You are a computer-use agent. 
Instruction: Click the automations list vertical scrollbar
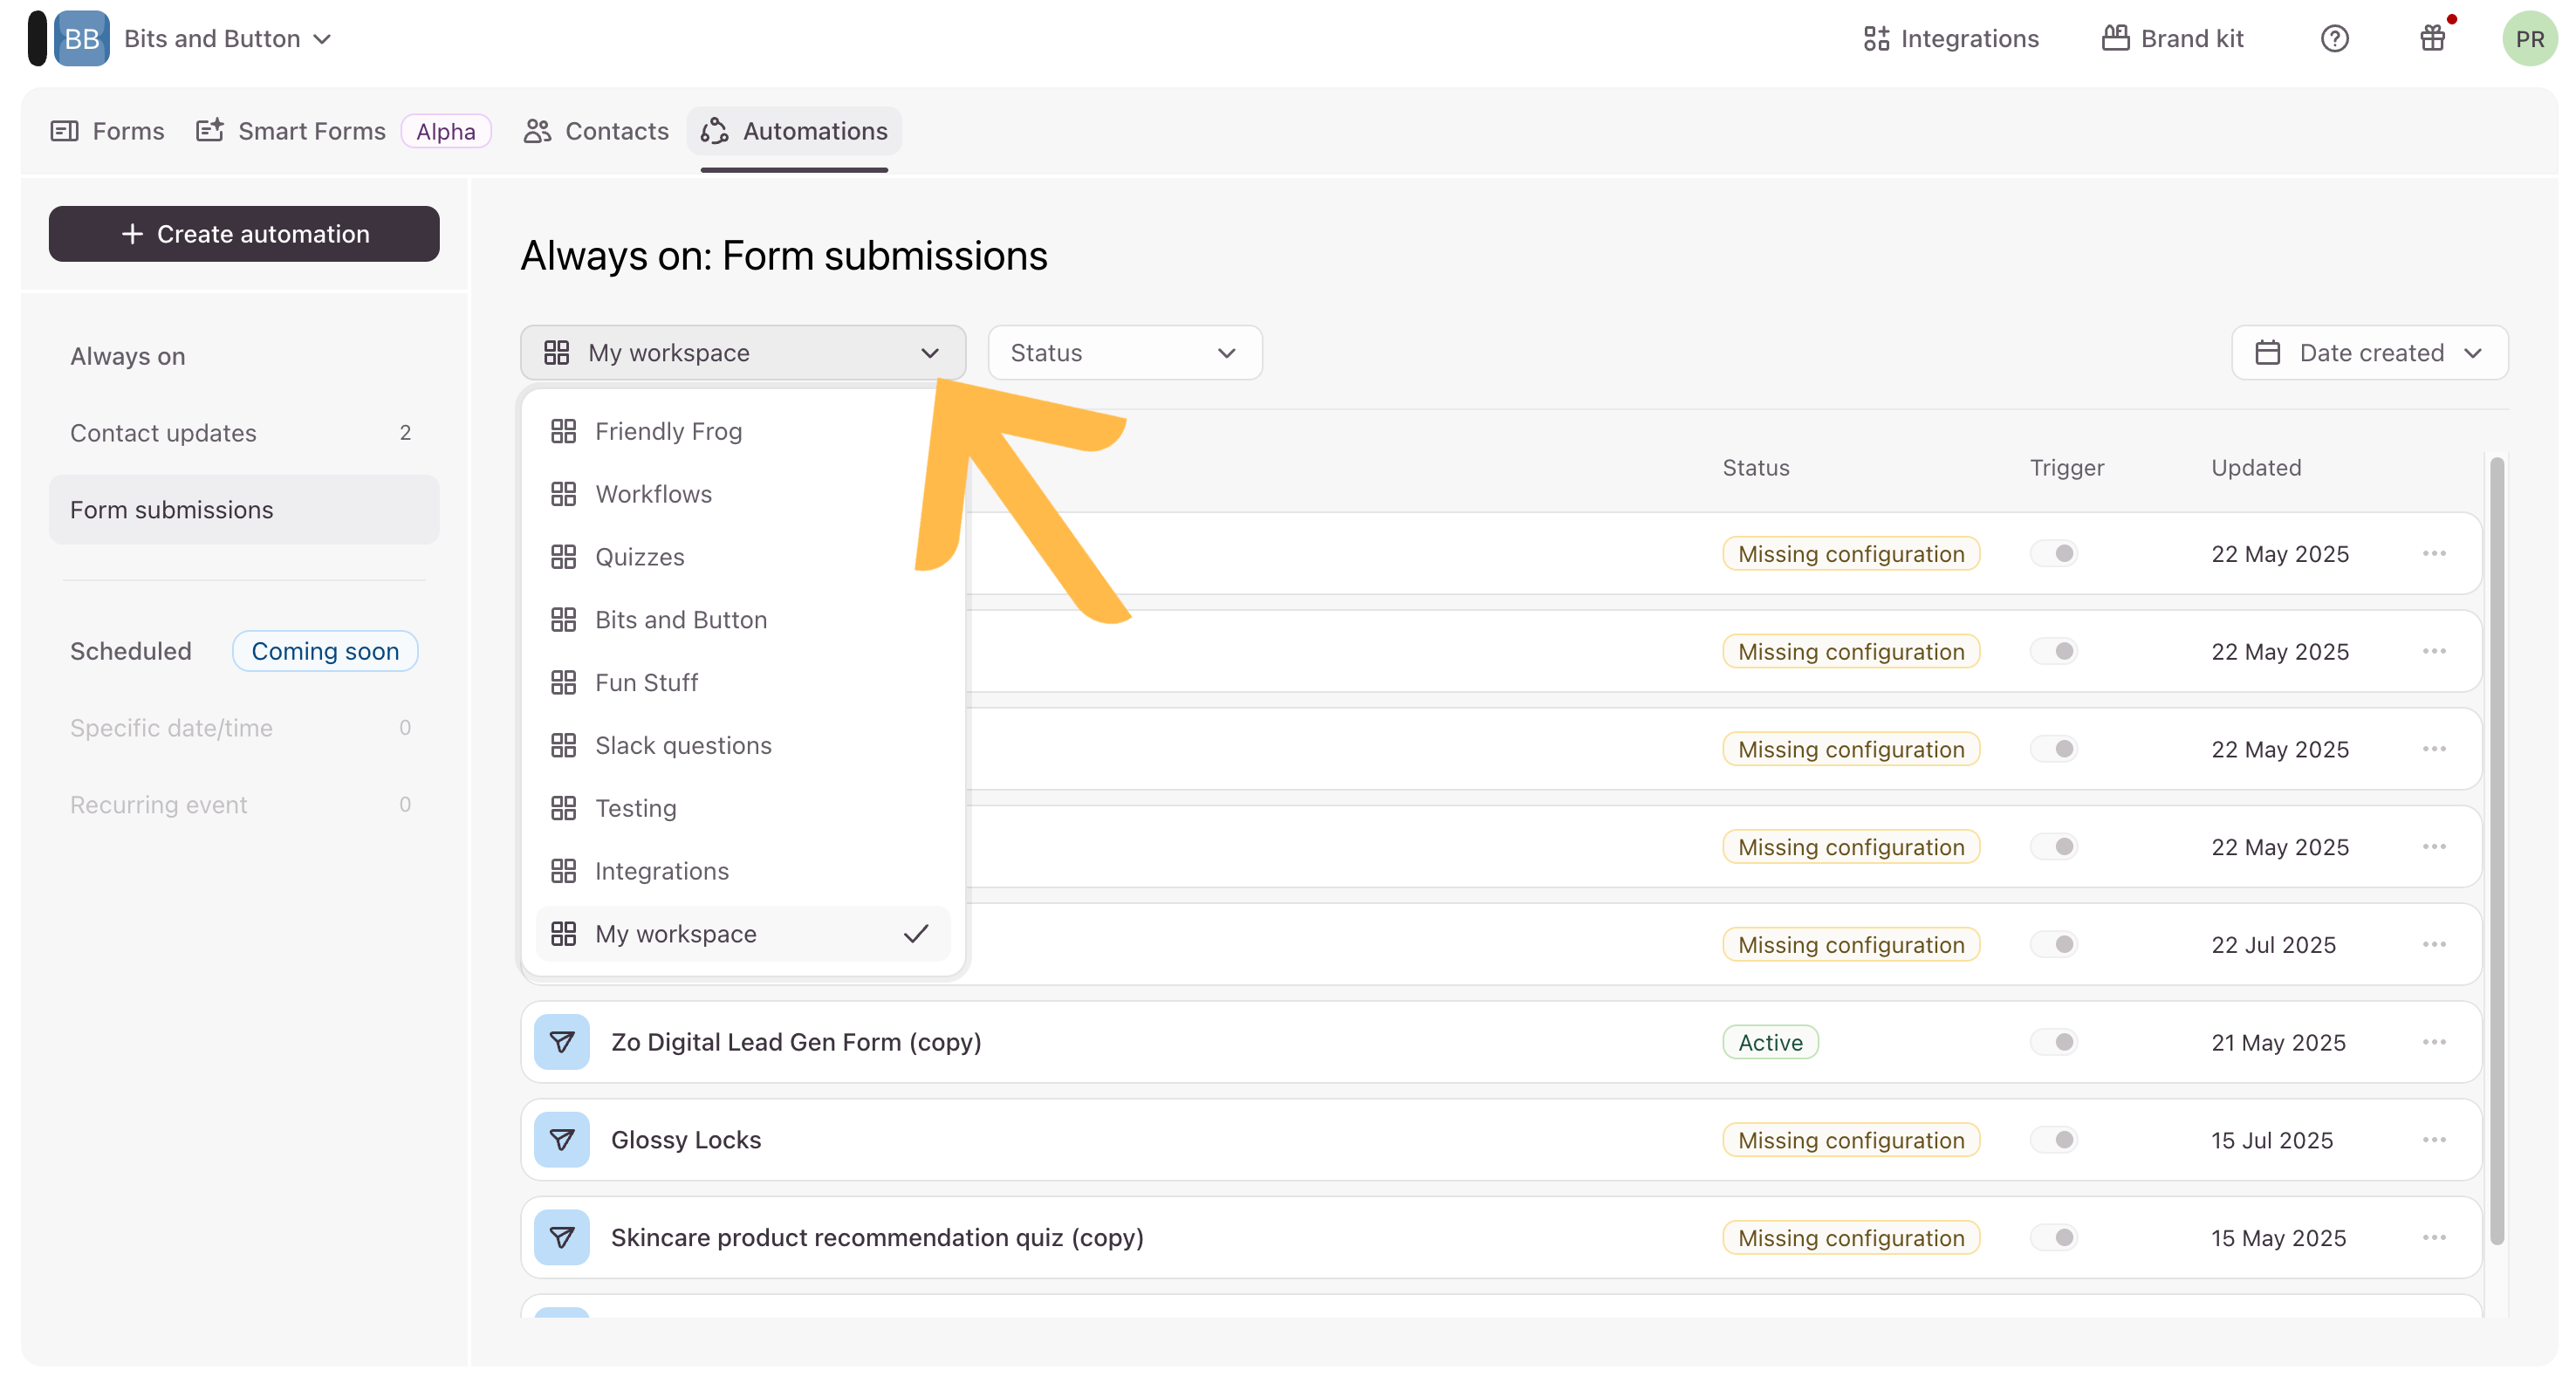[x=2496, y=850]
